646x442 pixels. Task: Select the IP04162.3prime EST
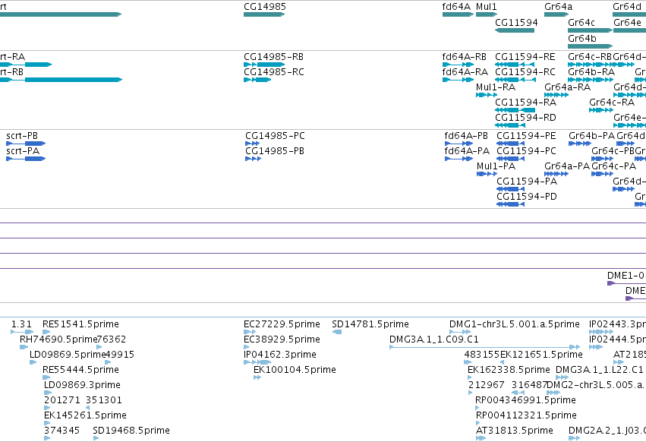[257, 362]
